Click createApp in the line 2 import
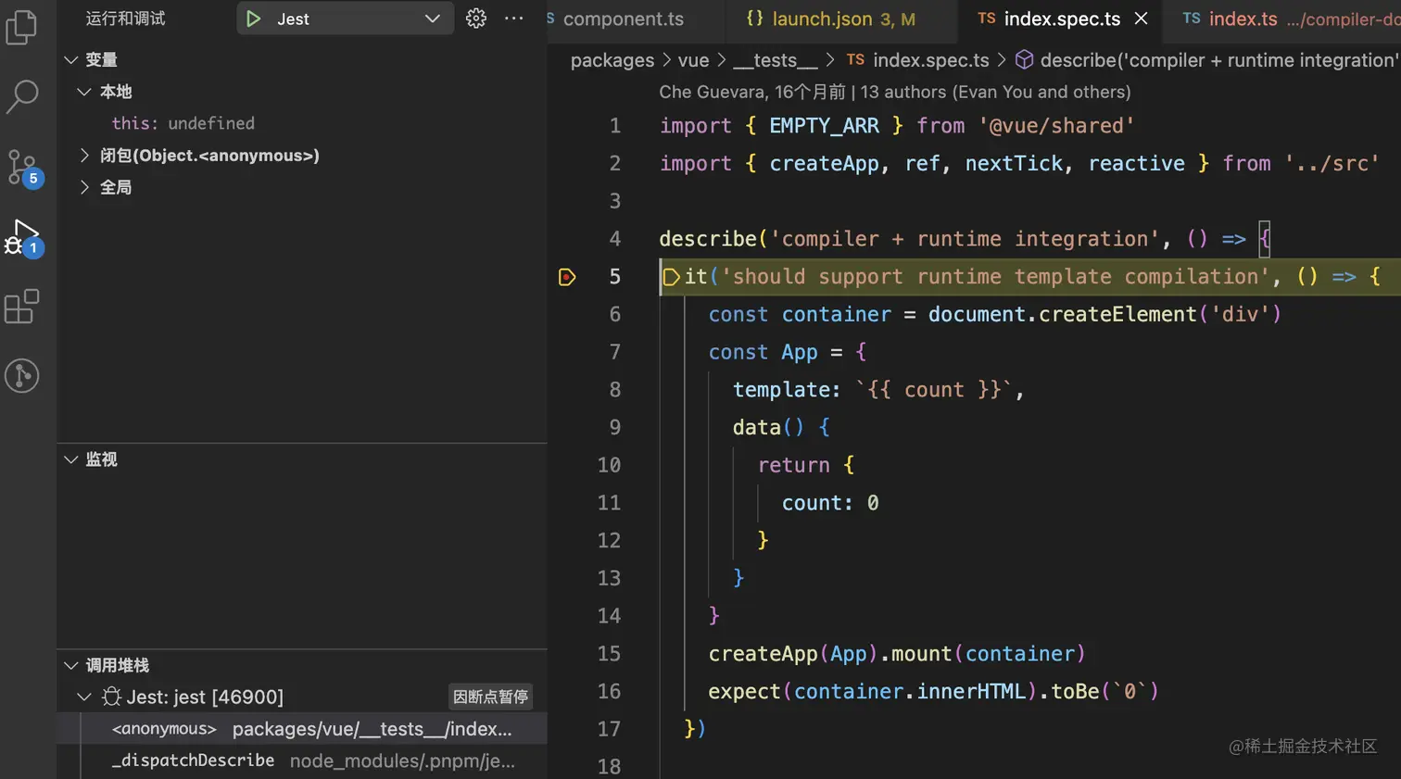Screen dimensions: 1401x779 (824, 164)
